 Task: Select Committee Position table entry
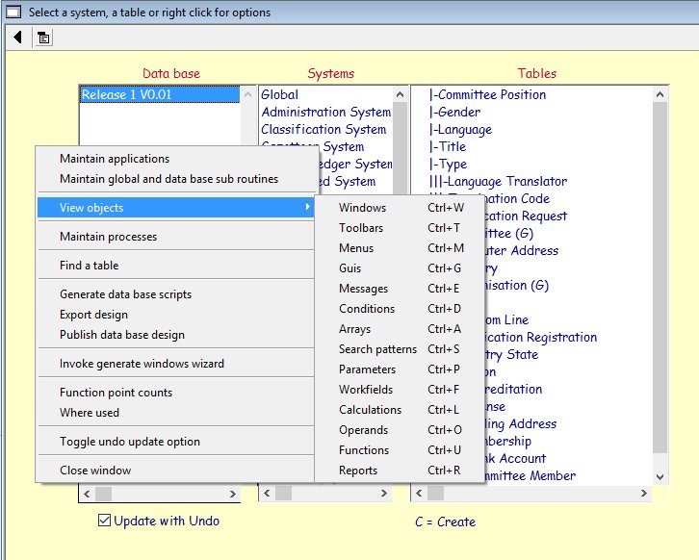pos(491,94)
